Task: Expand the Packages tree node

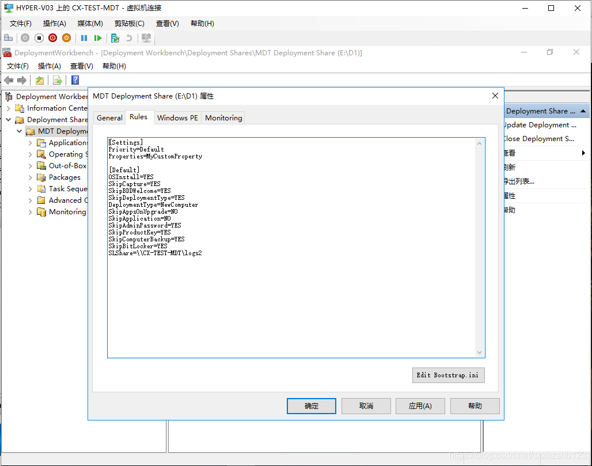Action: (30, 177)
